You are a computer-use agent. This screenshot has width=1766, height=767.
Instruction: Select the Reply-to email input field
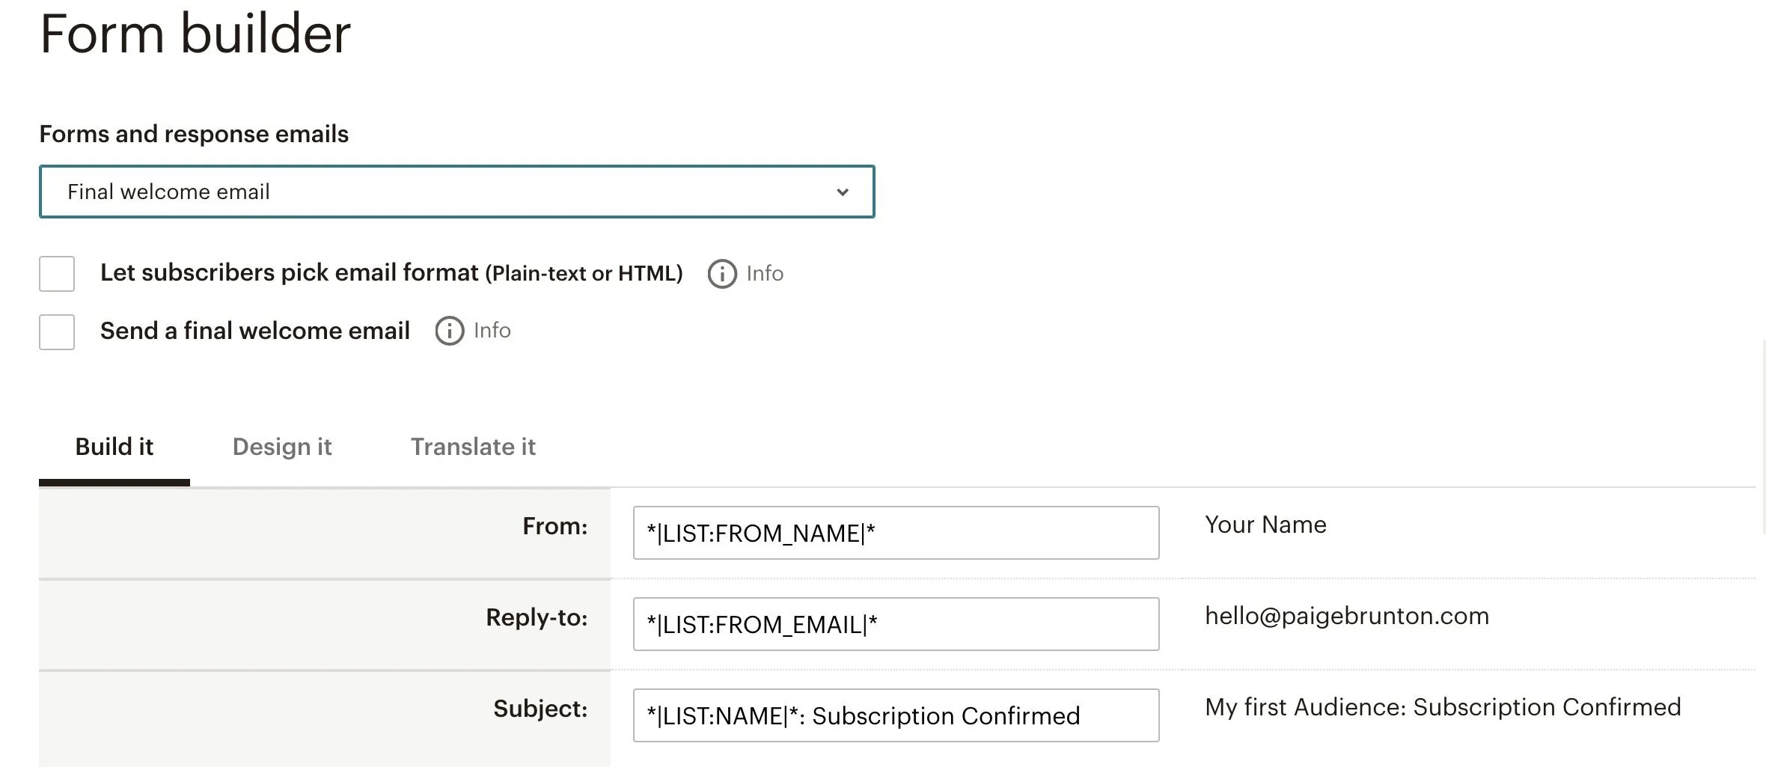[x=895, y=624]
